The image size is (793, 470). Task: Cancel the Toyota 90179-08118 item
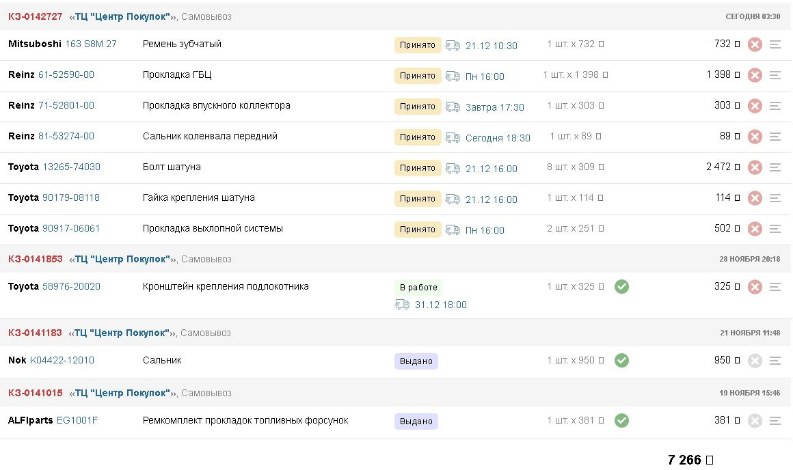coord(755,199)
